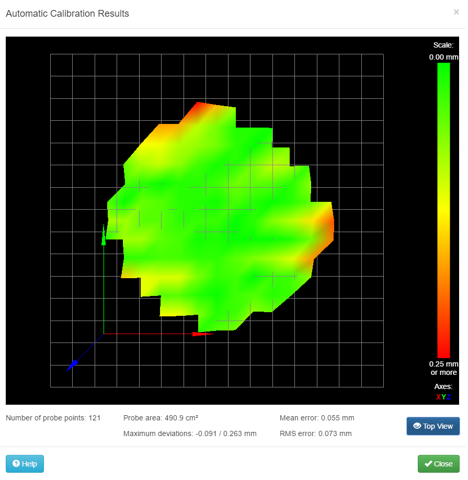Click the question mark icon on Help
The image size is (468, 480).
(16, 464)
